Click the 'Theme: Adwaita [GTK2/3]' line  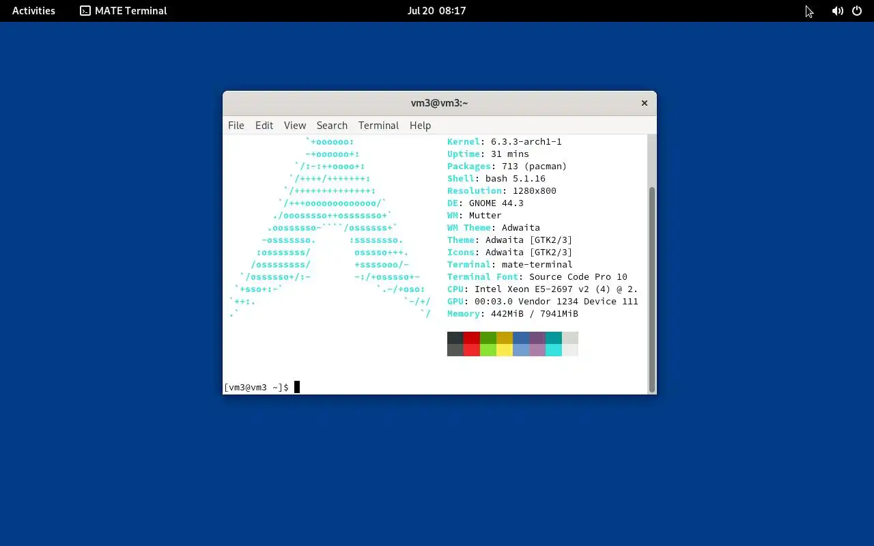(510, 240)
